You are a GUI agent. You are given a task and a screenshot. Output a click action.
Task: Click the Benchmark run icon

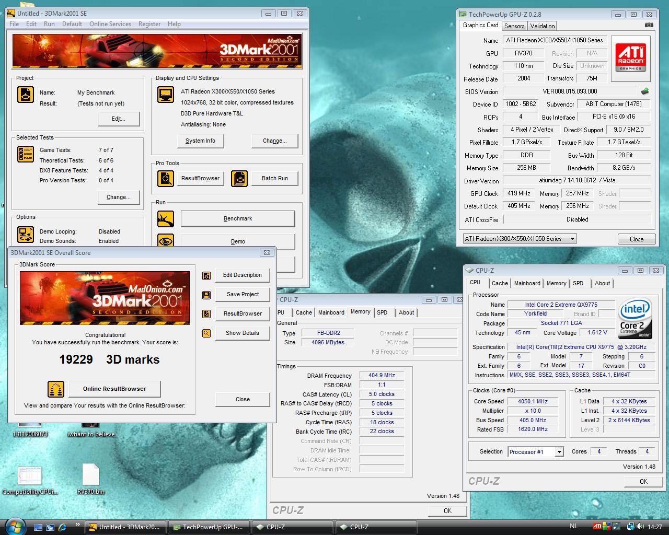tap(166, 218)
